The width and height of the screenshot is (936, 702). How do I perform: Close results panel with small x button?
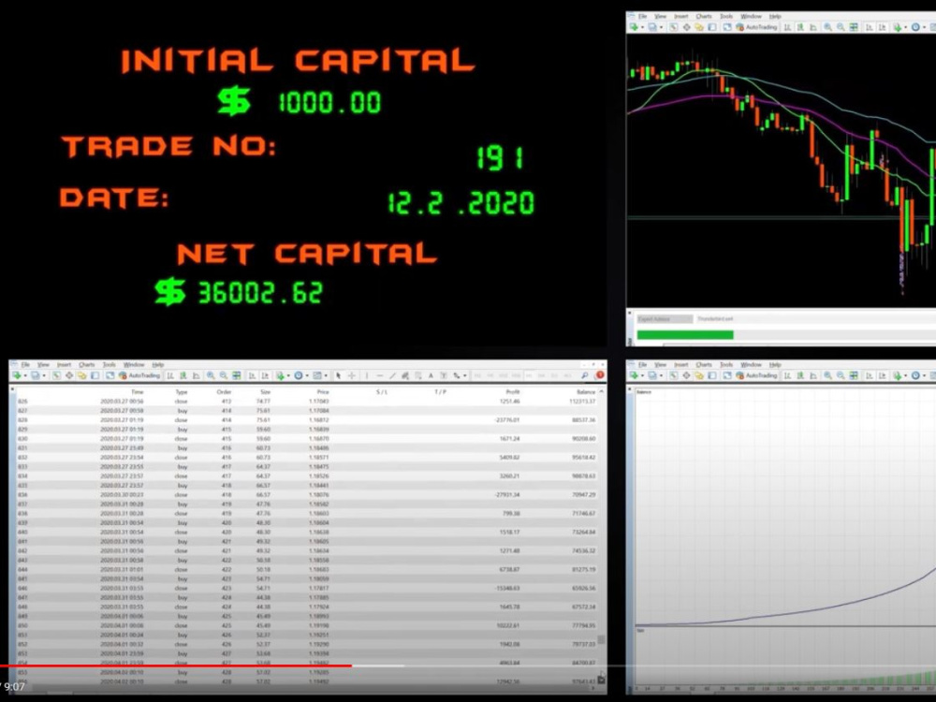click(x=12, y=388)
